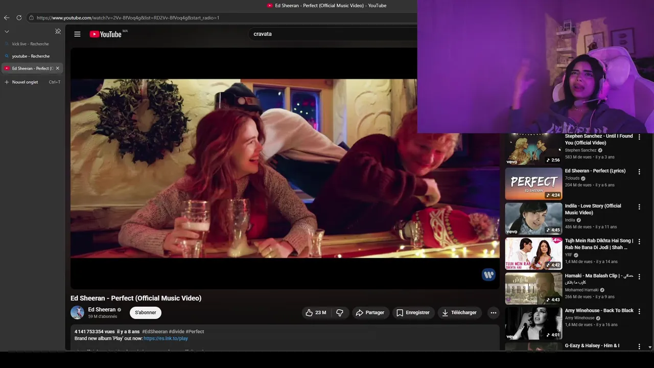Viewport: 654px width, 368px height.
Task: Click the YRF channel name
Action: (x=569, y=255)
